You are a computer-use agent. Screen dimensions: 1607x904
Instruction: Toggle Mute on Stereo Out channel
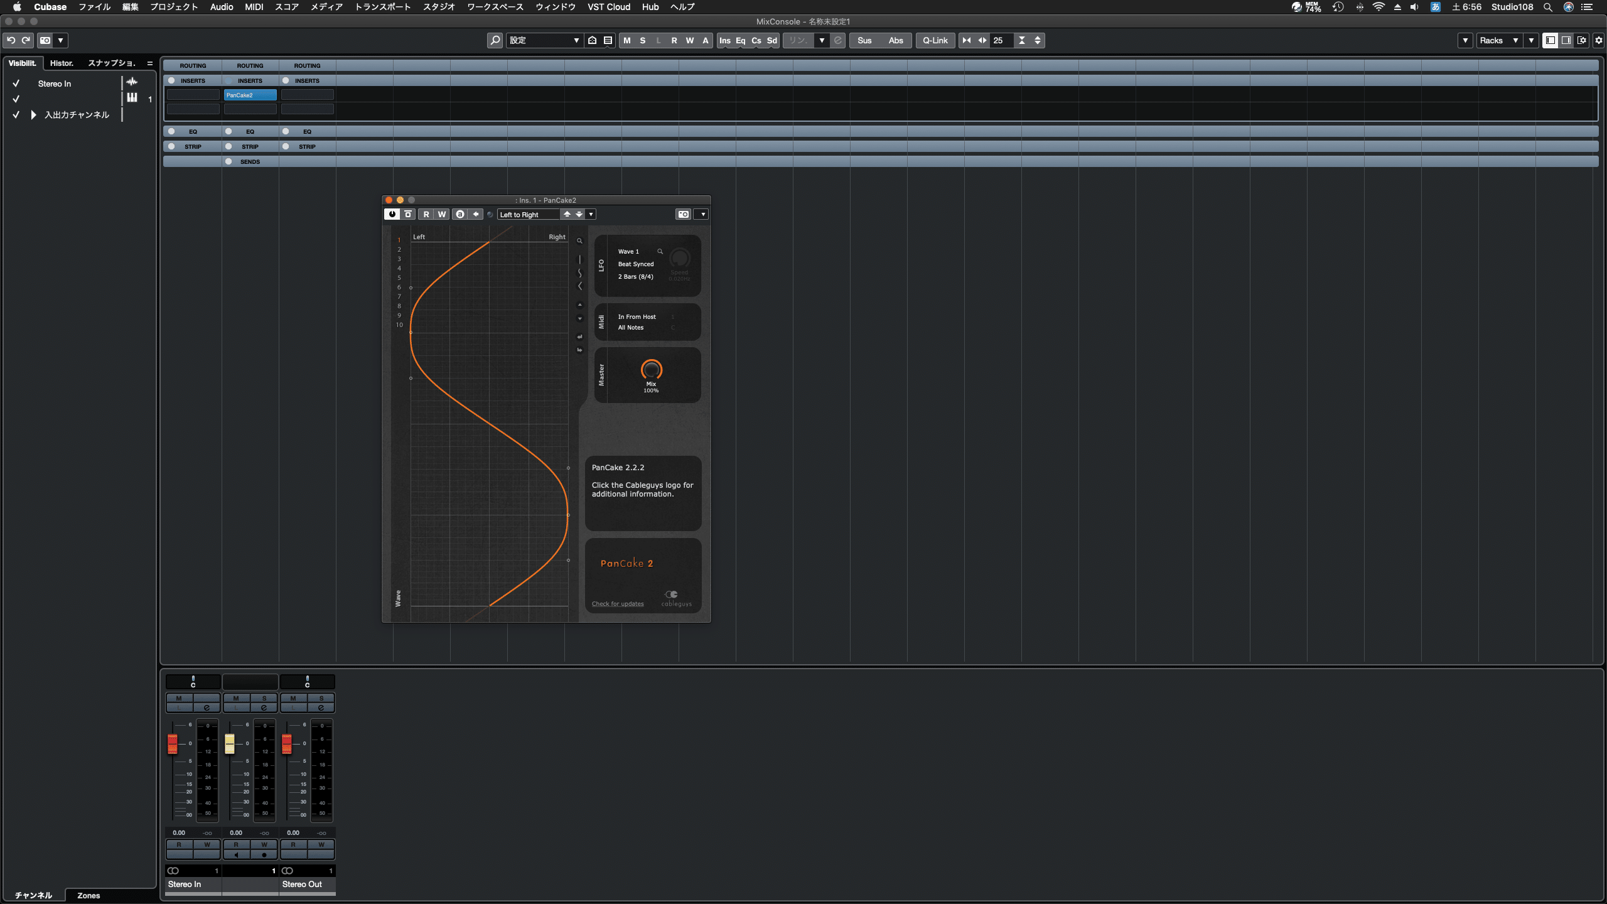tap(293, 698)
